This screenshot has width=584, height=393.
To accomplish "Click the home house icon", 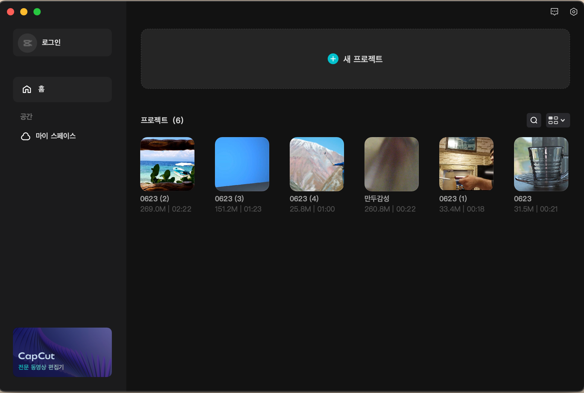I will pos(27,89).
